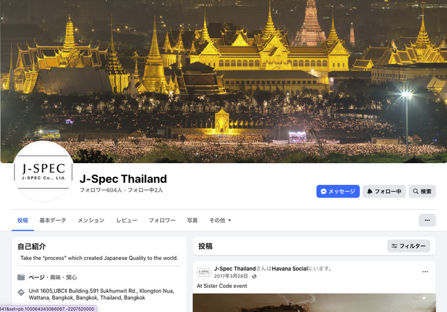
Task: Click the フィルター sliders icon
Action: click(394, 246)
